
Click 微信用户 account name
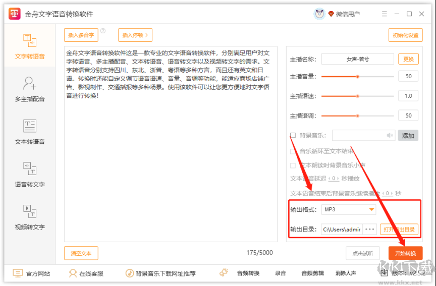[348, 14]
